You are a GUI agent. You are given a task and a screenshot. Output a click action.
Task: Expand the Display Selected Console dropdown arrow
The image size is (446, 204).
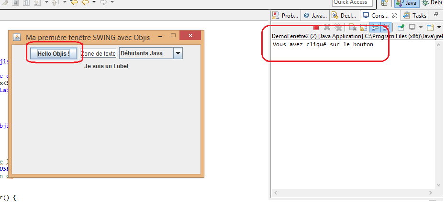420,28
